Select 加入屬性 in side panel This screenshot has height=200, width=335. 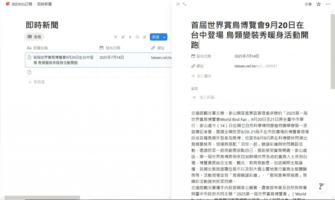pos(202,76)
